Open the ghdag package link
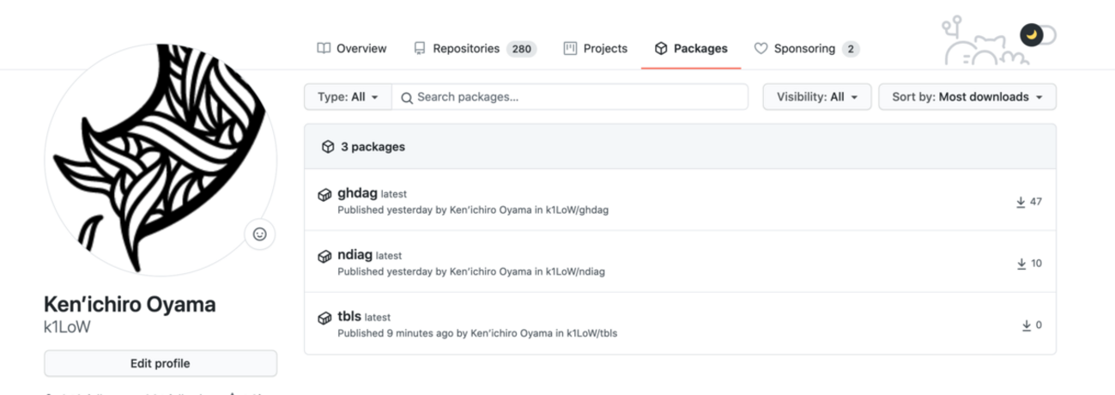Image resolution: width=1115 pixels, height=395 pixels. coord(357,193)
